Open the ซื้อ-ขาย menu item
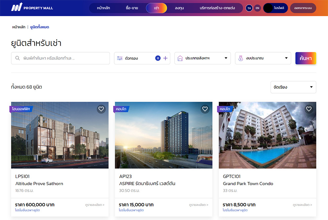The height and width of the screenshot is (220, 328). (132, 8)
